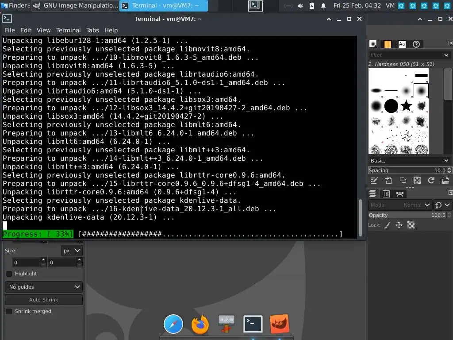Open the terminal Edit menu

pyautogui.click(x=26, y=30)
